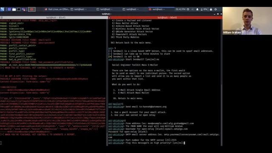Click the volume tray icon
This screenshot has width=272, height=153.
pyautogui.click(x=193, y=9)
